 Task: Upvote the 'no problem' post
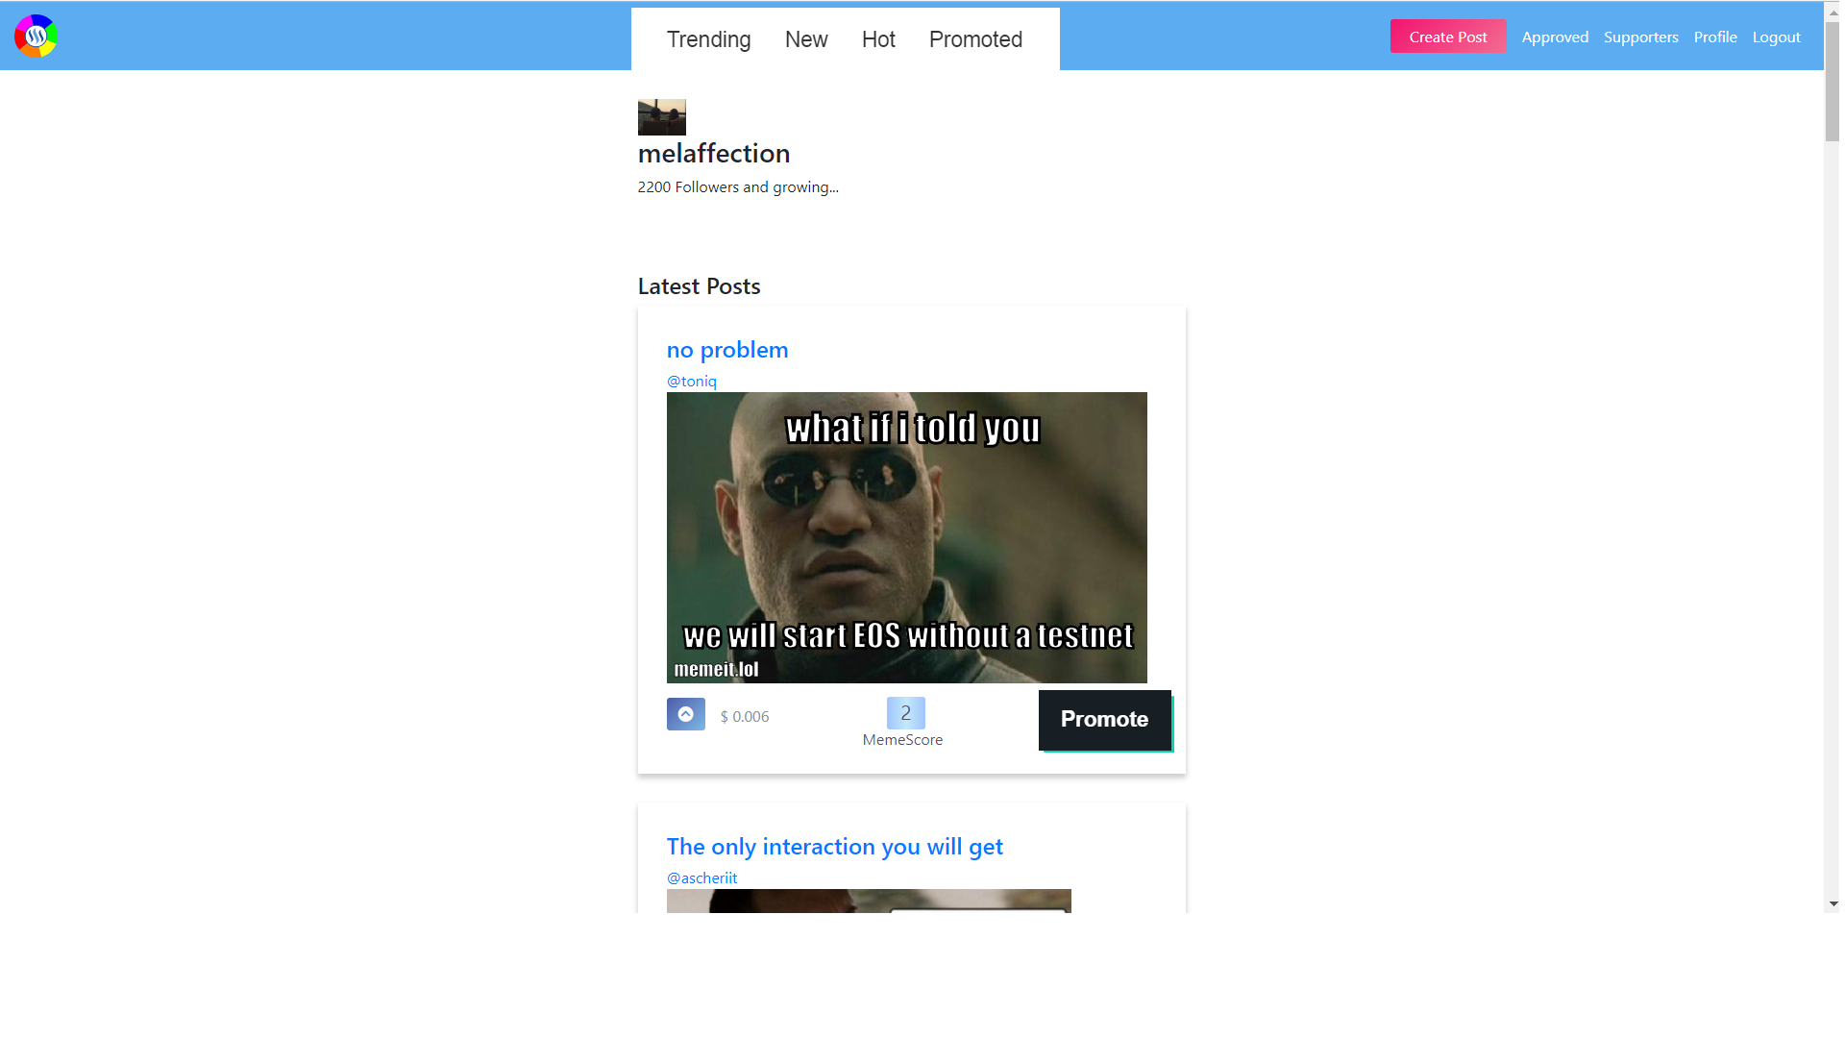pos(685,714)
